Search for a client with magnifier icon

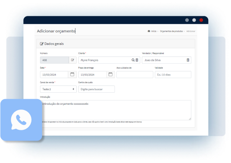(x=133, y=60)
